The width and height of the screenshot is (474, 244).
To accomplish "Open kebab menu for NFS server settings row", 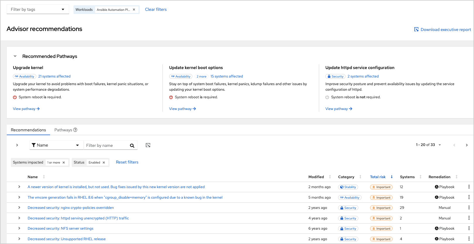I will tap(469, 228).
